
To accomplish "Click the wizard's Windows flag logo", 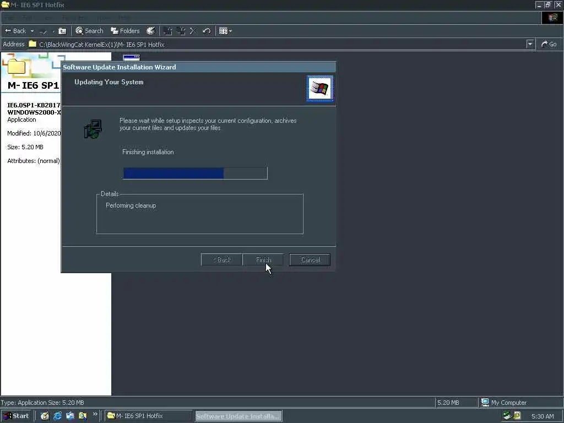I will pos(319,88).
